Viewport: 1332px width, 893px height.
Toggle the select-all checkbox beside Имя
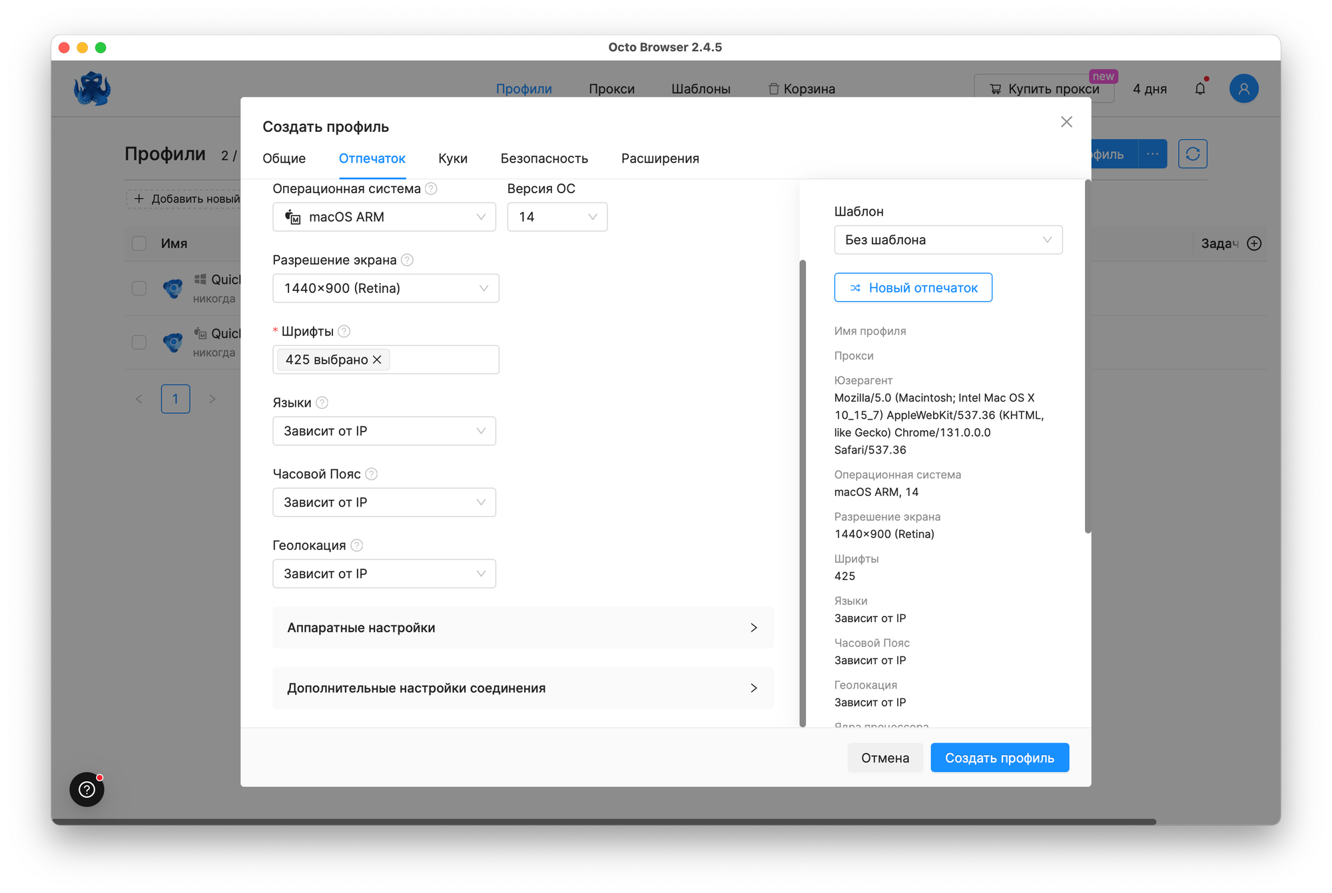coord(139,244)
